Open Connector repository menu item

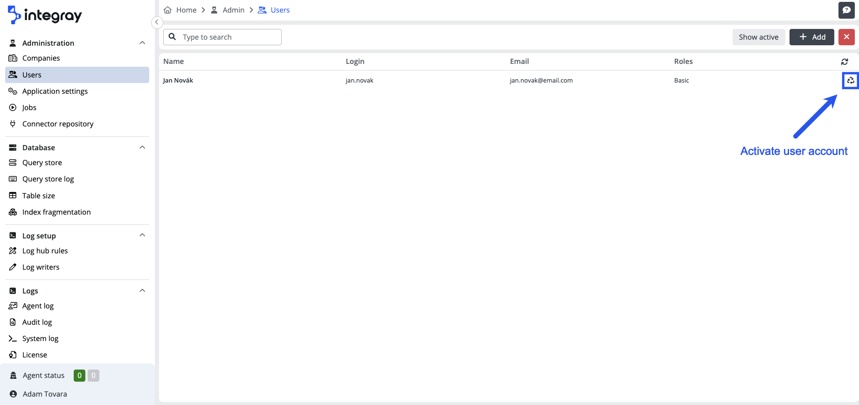[58, 124]
